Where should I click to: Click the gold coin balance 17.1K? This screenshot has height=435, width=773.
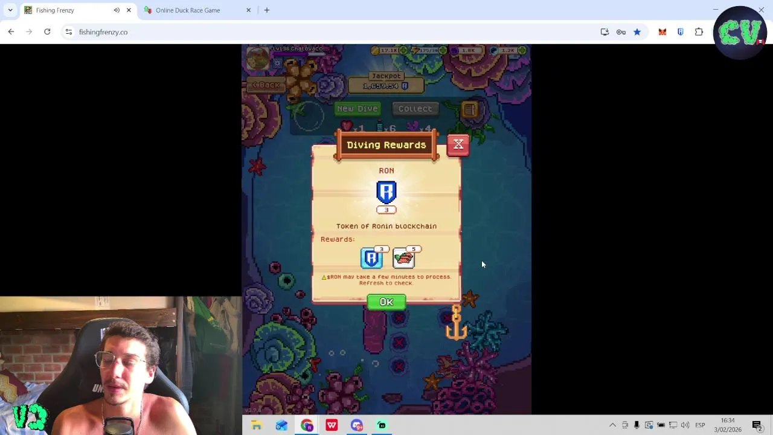[387, 51]
